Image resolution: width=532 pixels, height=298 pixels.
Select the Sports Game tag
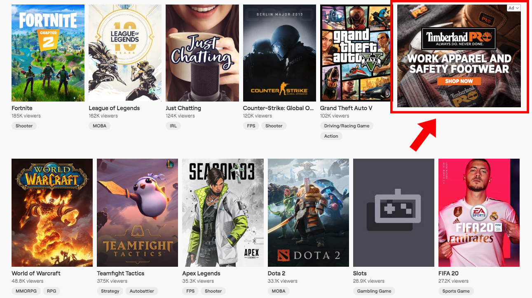(x=456, y=291)
